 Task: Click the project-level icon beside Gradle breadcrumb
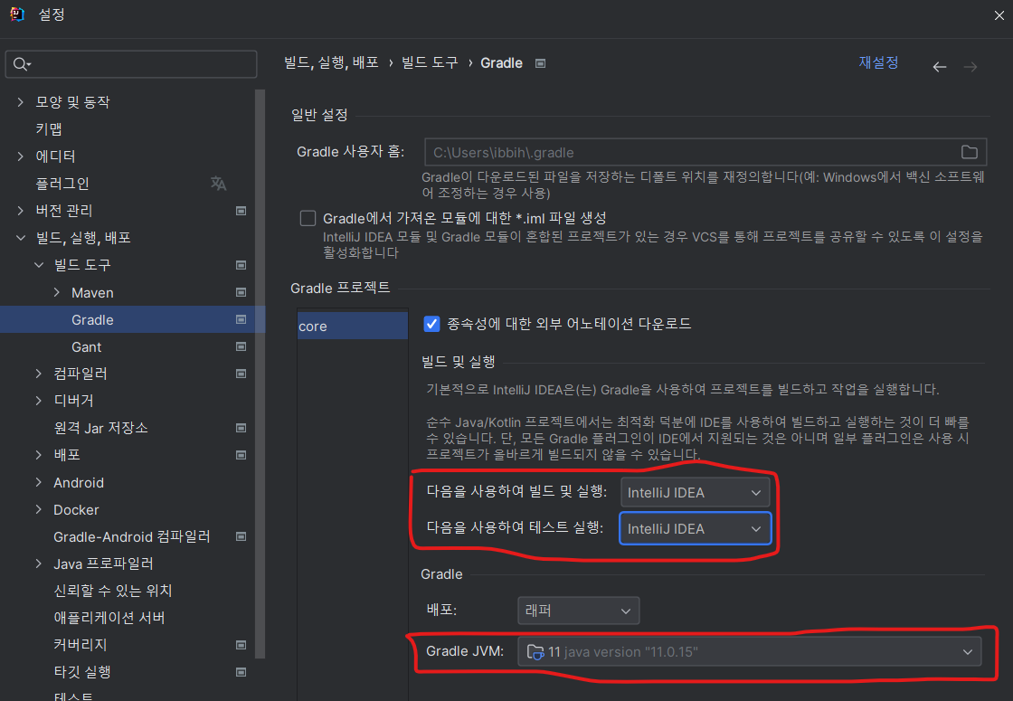541,63
